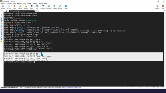Open the mobaxterm.mobatek.net link

coord(72,88)
